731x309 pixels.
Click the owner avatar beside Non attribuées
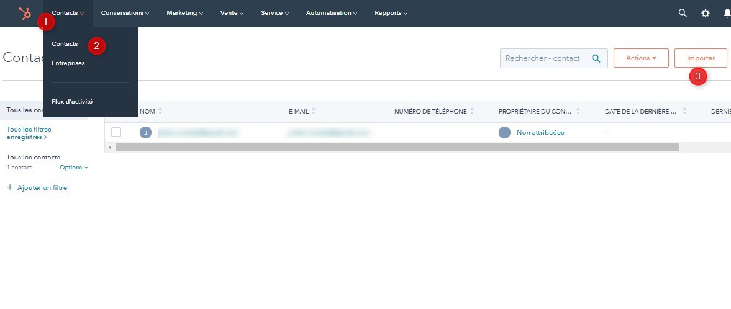pyautogui.click(x=504, y=133)
